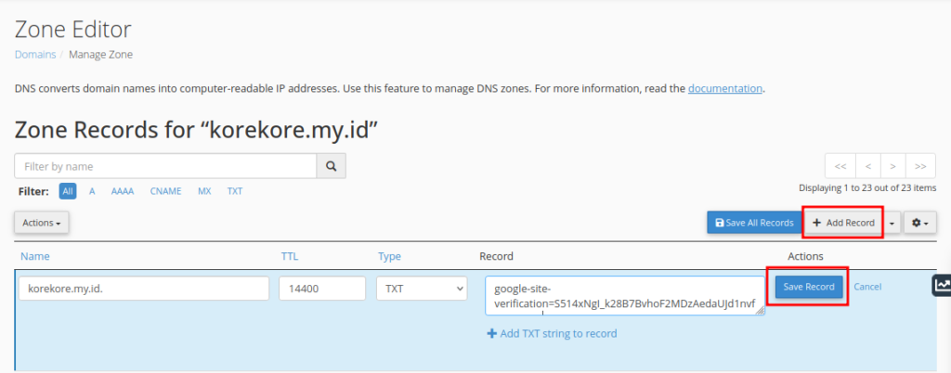The image size is (951, 373).
Task: Click the TTL field with 14400
Action: tap(322, 289)
